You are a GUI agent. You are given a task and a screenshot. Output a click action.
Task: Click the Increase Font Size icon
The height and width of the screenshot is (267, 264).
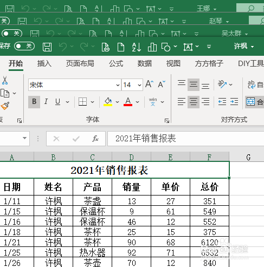(x=149, y=84)
